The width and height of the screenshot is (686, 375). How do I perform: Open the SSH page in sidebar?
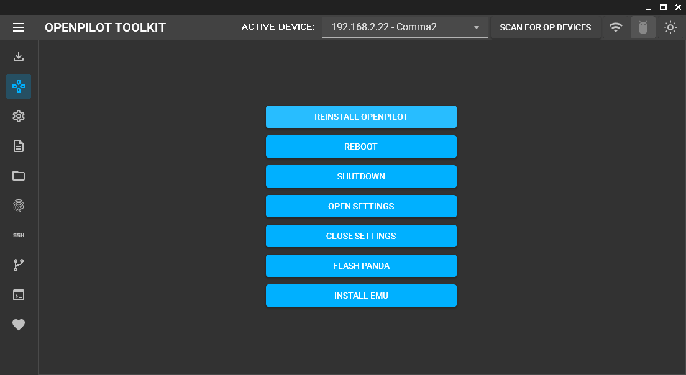(19, 235)
